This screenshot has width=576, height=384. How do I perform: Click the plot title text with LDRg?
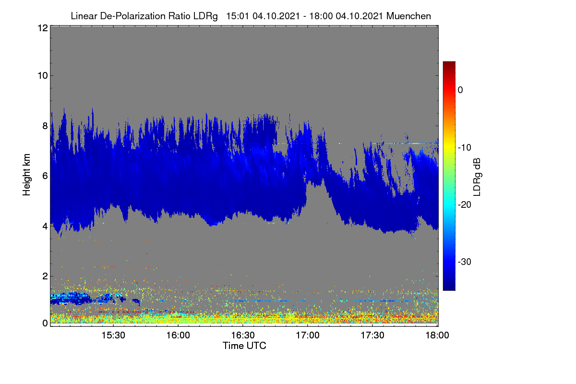[x=251, y=16]
